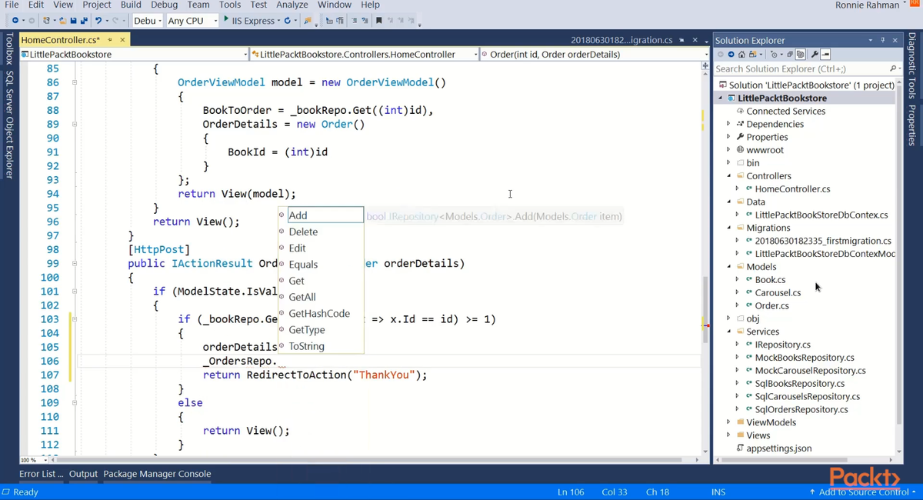Click the Navigate Backward toolbar button
The height and width of the screenshot is (500, 923).
pyautogui.click(x=15, y=21)
